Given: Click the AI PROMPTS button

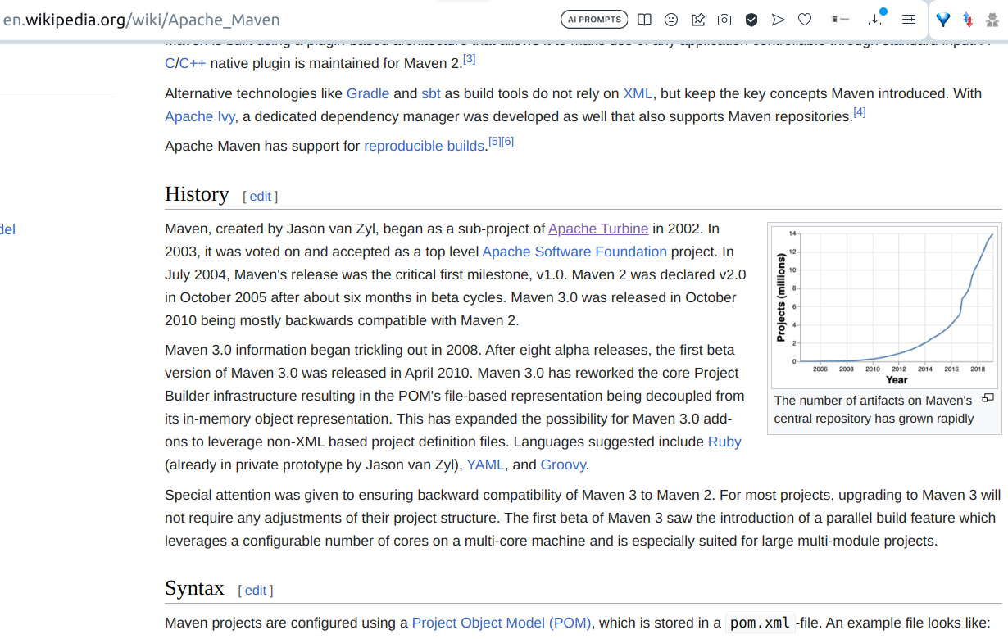Looking at the screenshot, I should tap(594, 20).
